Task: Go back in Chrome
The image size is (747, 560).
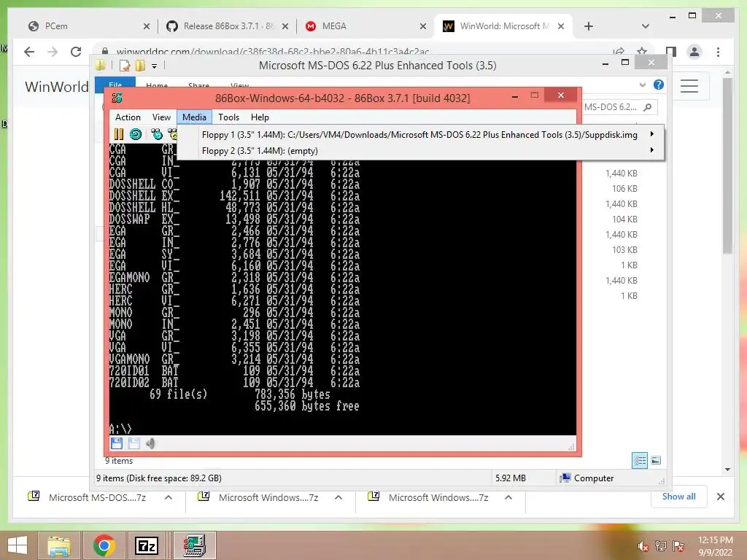Action: point(29,52)
